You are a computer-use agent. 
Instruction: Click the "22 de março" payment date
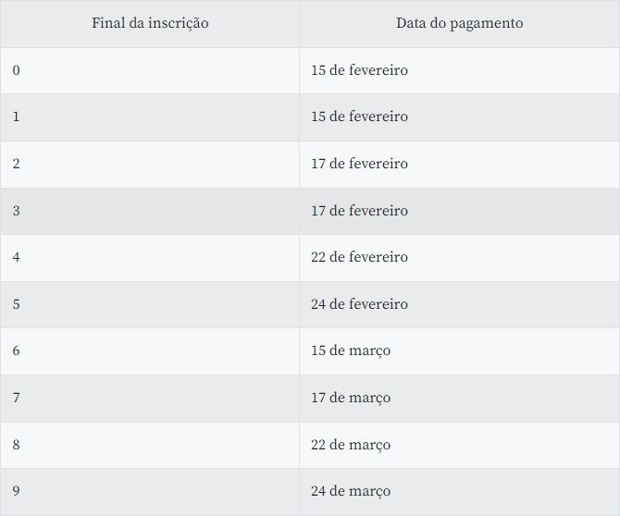[x=351, y=445]
